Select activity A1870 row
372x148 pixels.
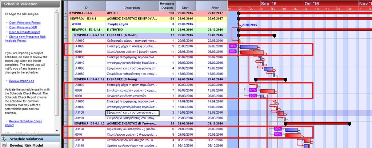(x=147, y=24)
